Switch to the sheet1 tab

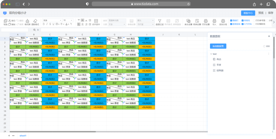23,136
